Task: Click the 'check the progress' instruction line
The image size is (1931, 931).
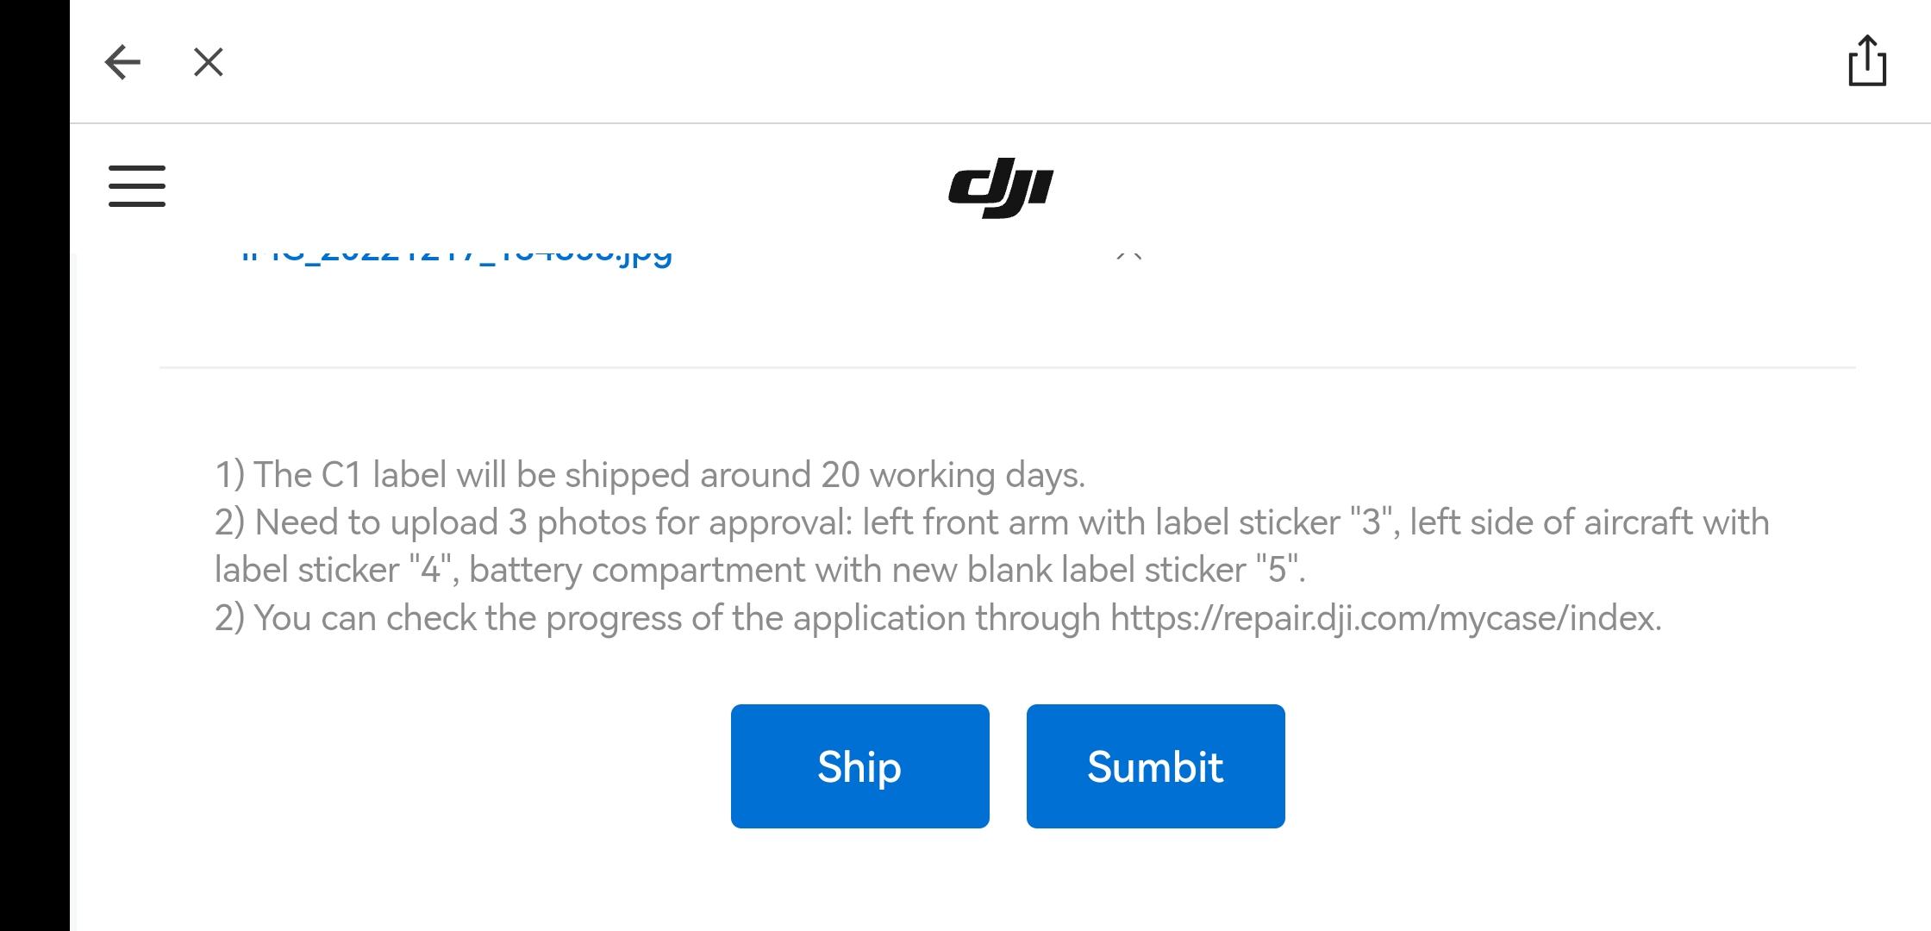Action: point(938,618)
